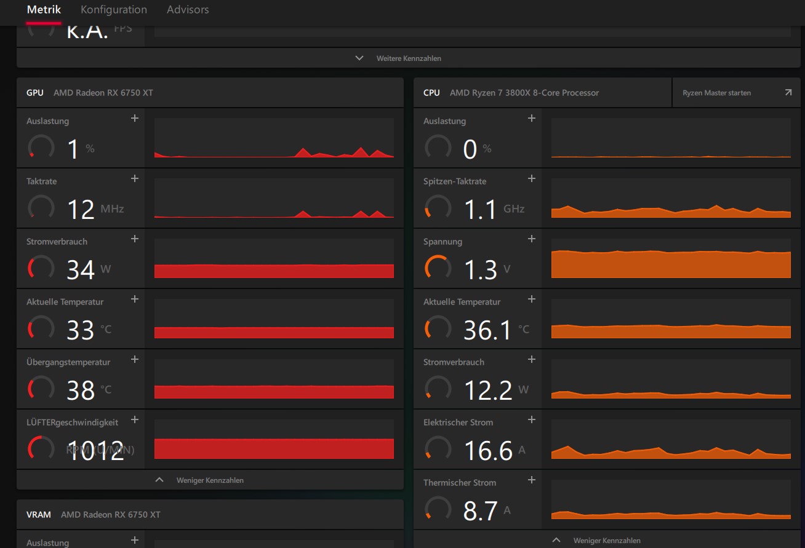
Task: Click plus icon on CPU Spannung
Action: 532,239
